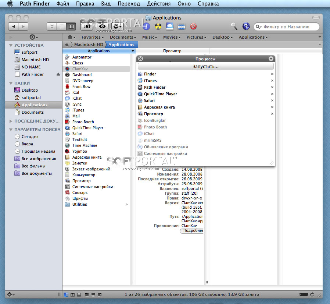
Task: Select Photo Booth in Applications column
Action: [96, 122]
